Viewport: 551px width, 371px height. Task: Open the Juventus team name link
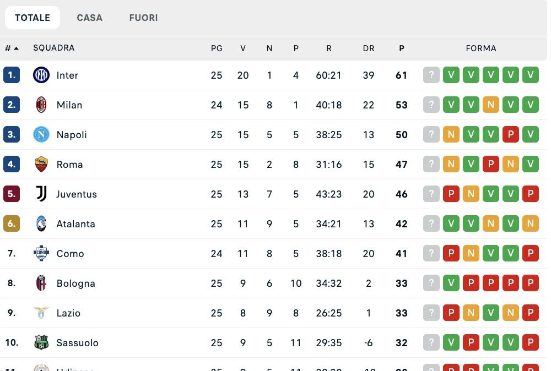[77, 194]
